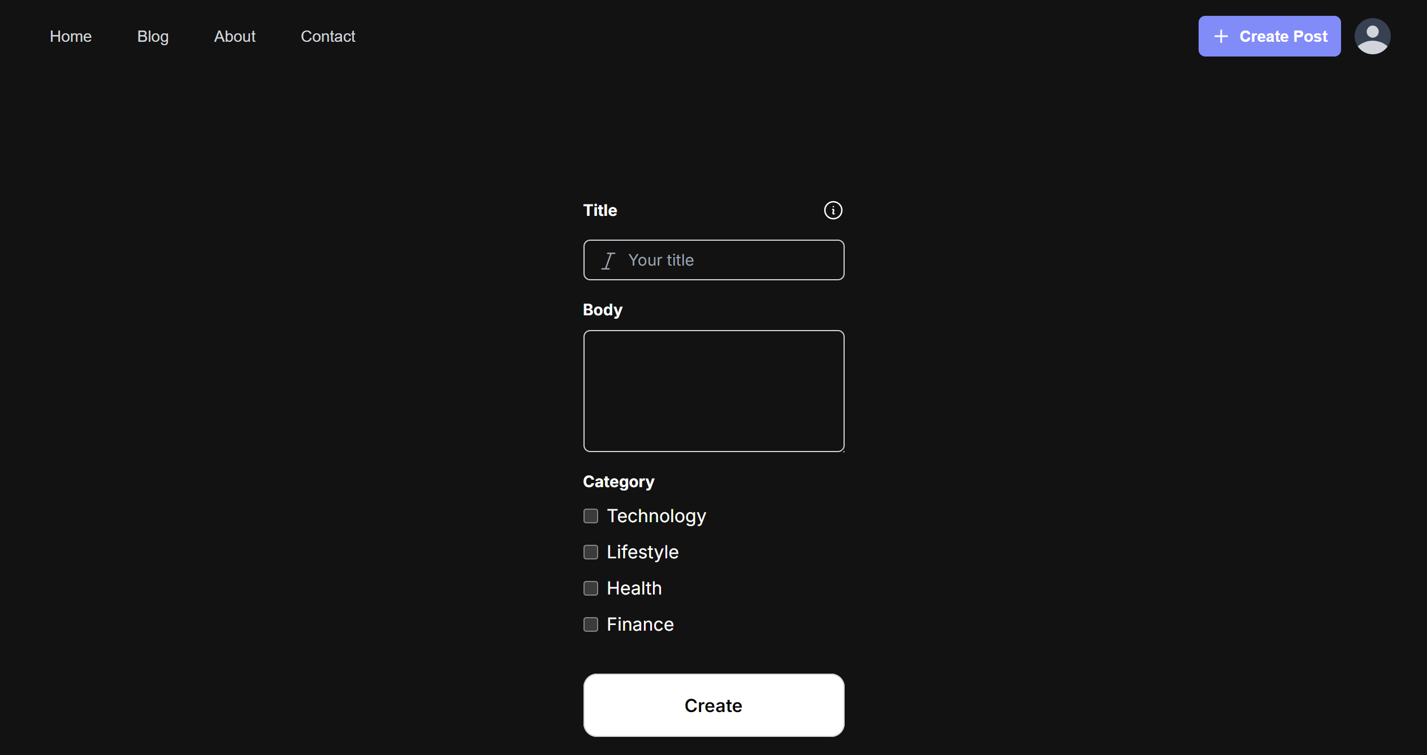Click the user profile avatar icon
Screen dimensions: 1427x755
click(1373, 36)
